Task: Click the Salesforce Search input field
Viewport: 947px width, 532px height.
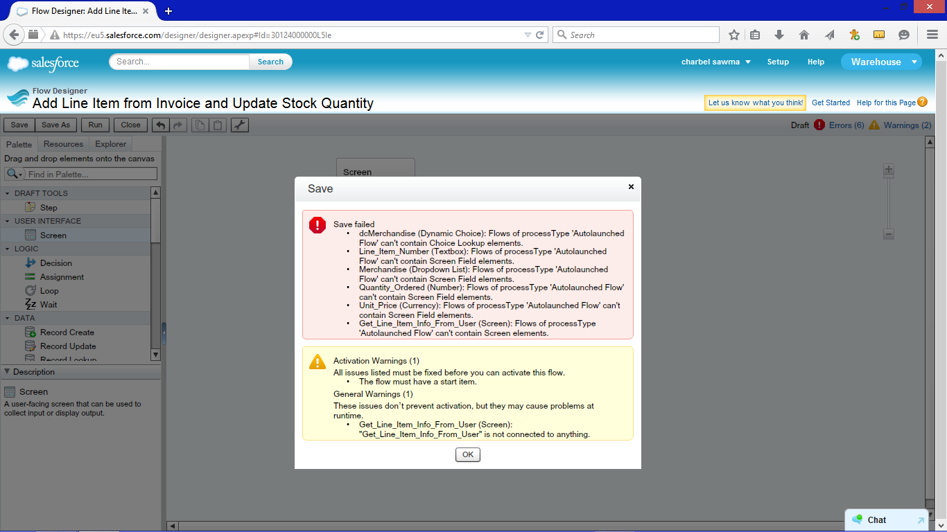Action: (180, 62)
